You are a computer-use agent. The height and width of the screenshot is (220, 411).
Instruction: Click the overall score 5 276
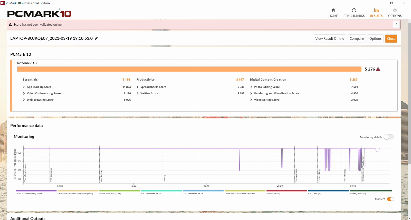tap(370, 69)
